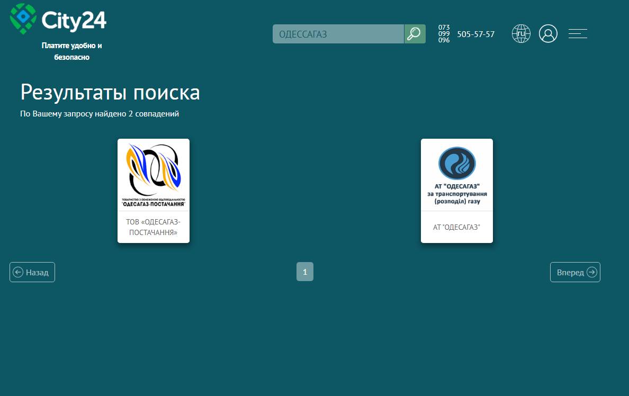
Task: Click the City24 logo
Action: click(x=57, y=19)
